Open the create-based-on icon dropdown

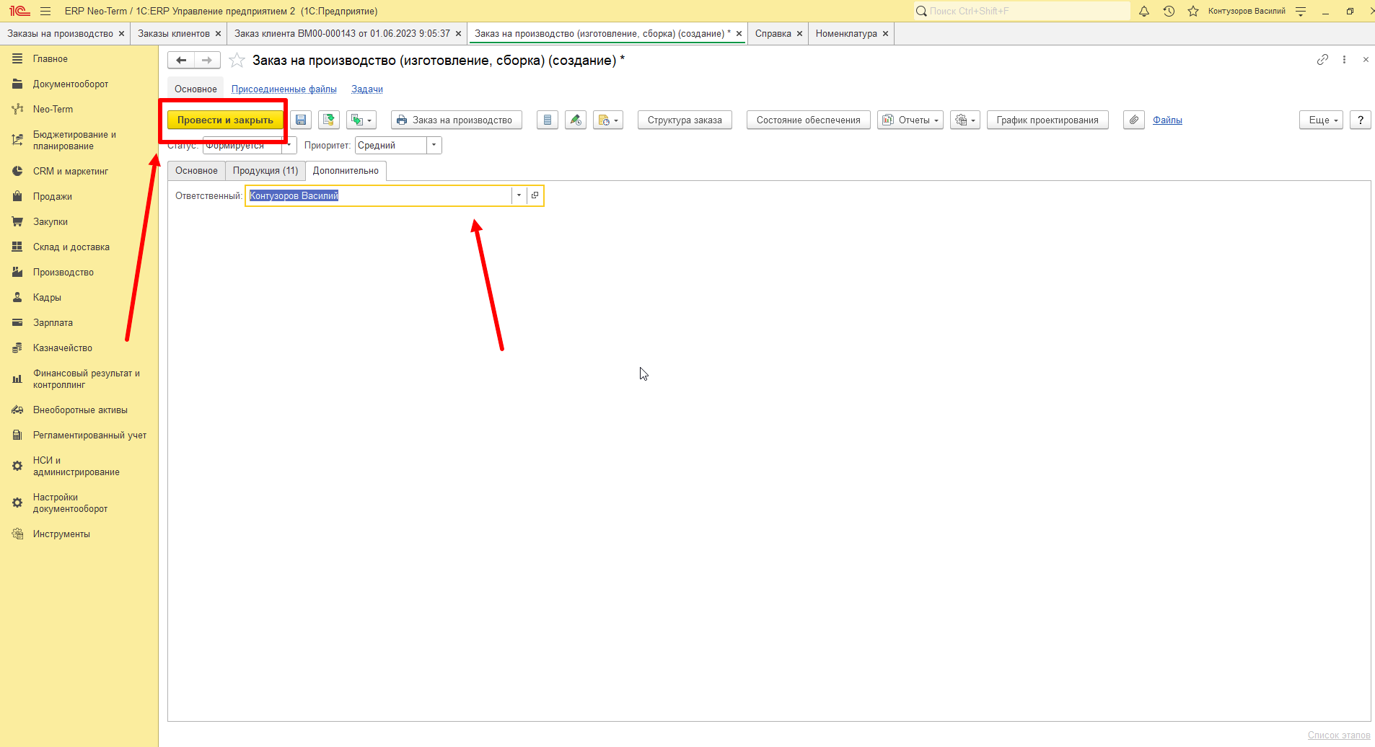tap(361, 120)
